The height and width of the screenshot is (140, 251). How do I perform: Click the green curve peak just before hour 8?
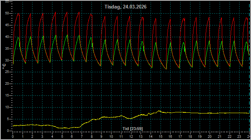pos(91,38)
